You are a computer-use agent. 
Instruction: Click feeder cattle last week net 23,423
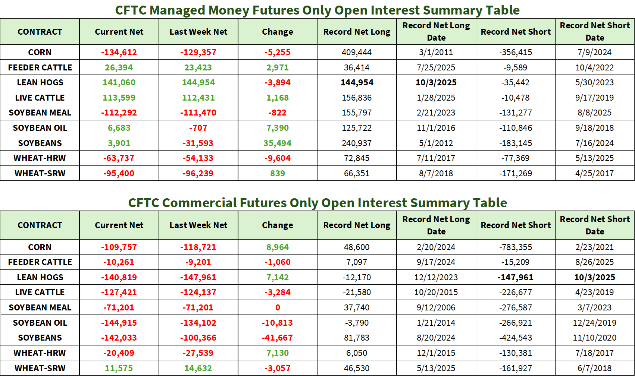(198, 67)
